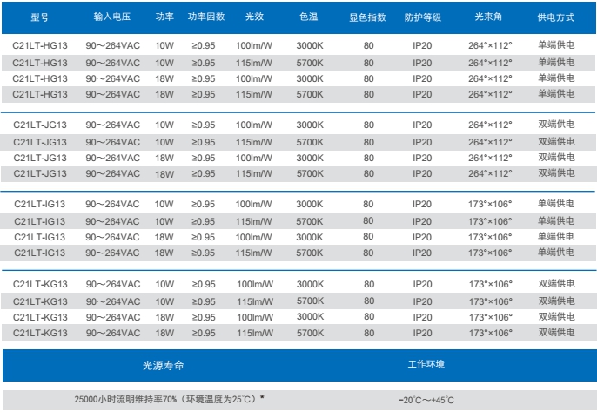The image size is (597, 419).
Task: Select IP20 in the C21LT-KG13 10W 5700K row
Action: (423, 301)
